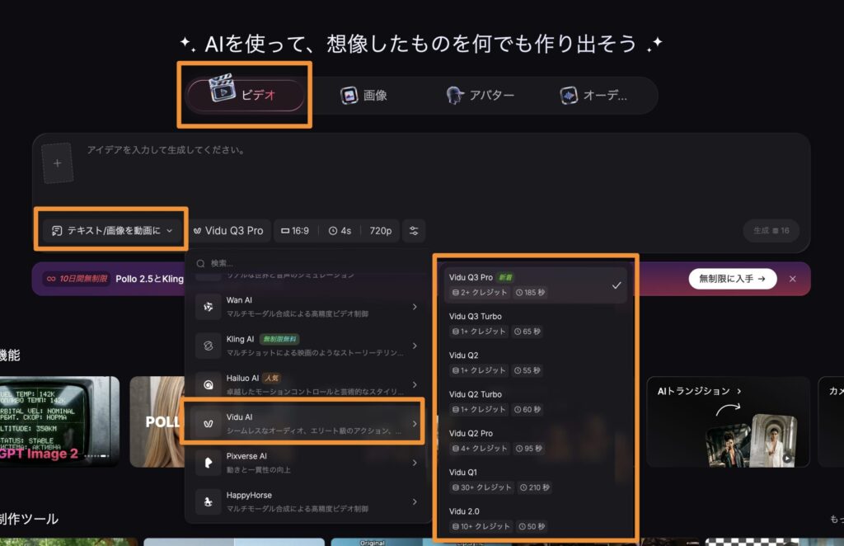
Task: Select the ビデオ tab
Action: 246,96
